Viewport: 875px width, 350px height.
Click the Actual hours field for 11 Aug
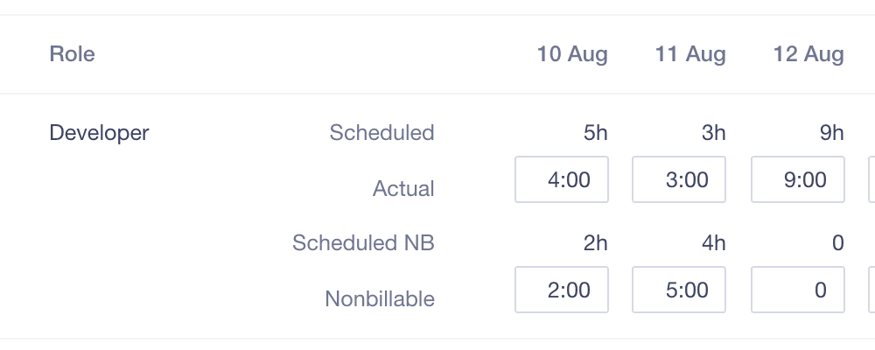coord(680,179)
